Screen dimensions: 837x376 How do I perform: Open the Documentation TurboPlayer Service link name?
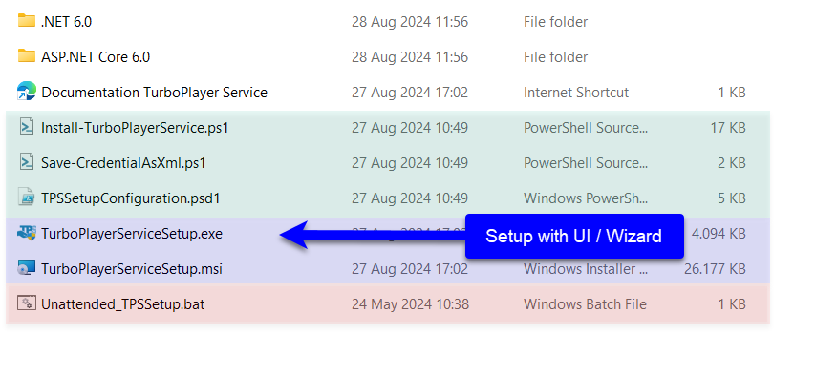pos(154,93)
